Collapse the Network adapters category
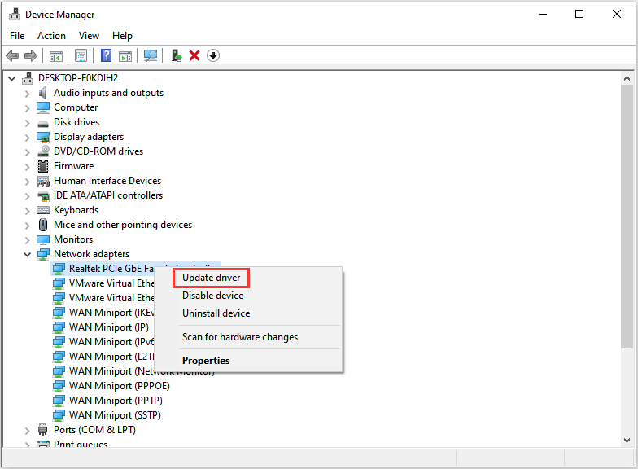This screenshot has width=638, height=469. click(x=28, y=254)
